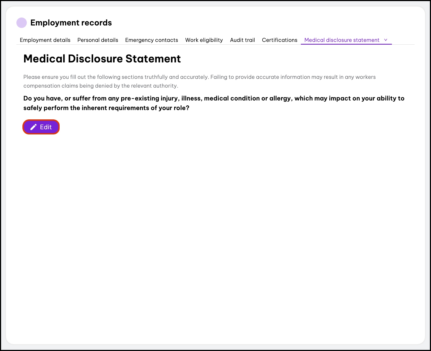Select the Work eligibility tab
The height and width of the screenshot is (351, 431).
[x=204, y=40]
